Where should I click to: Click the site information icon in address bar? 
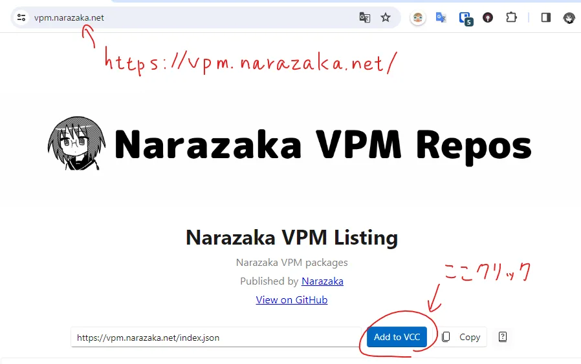click(x=21, y=17)
